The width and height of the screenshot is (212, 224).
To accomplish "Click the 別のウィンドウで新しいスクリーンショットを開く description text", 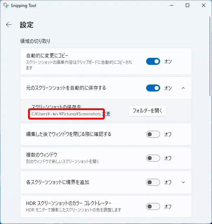I will pos(63,161).
